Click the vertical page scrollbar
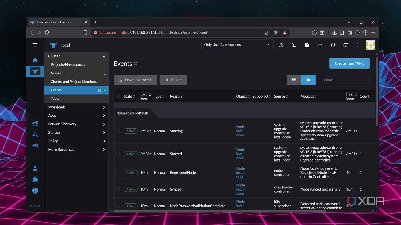The height and width of the screenshot is (225, 401). (x=377, y=91)
